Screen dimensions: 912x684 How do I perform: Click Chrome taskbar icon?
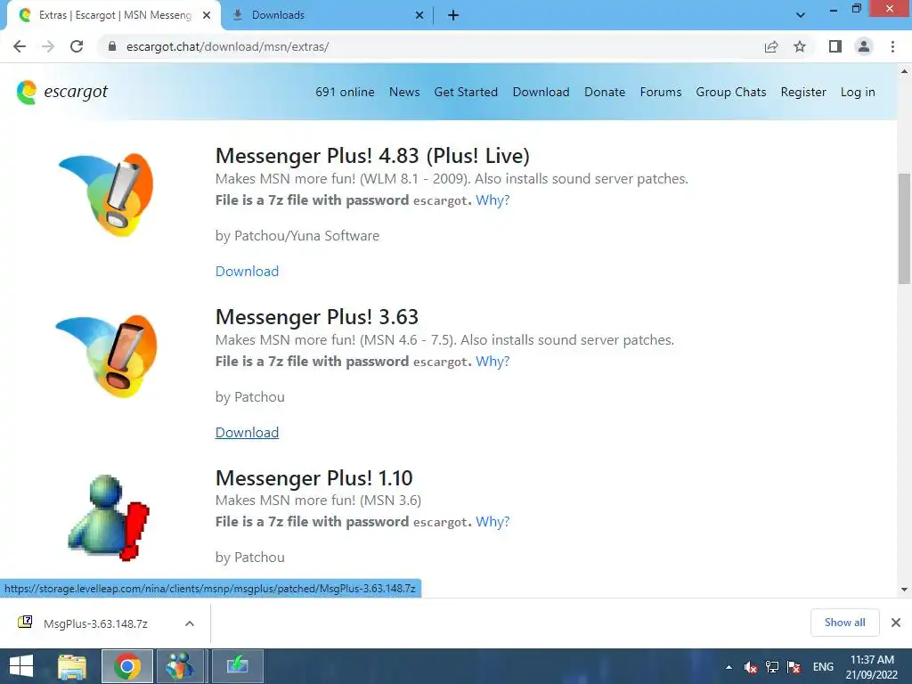point(127,666)
